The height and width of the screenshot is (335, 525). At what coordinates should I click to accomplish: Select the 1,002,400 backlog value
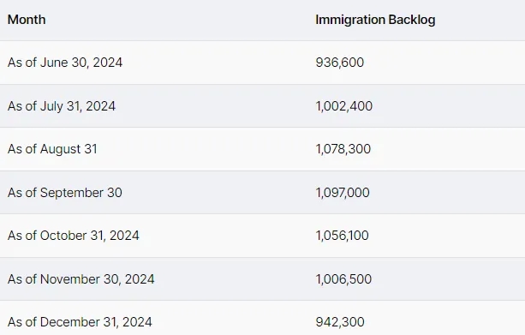pos(343,106)
